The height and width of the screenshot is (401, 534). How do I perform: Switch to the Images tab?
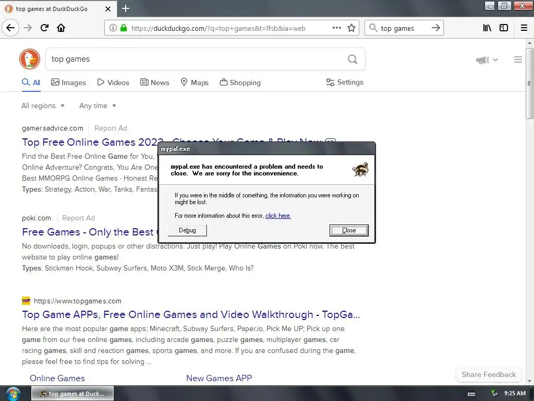[68, 82]
